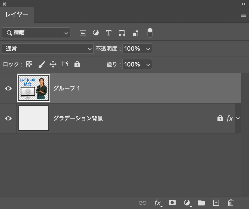Hide the グラデーション背景 layer
This screenshot has height=209, width=249.
[x=8, y=118]
